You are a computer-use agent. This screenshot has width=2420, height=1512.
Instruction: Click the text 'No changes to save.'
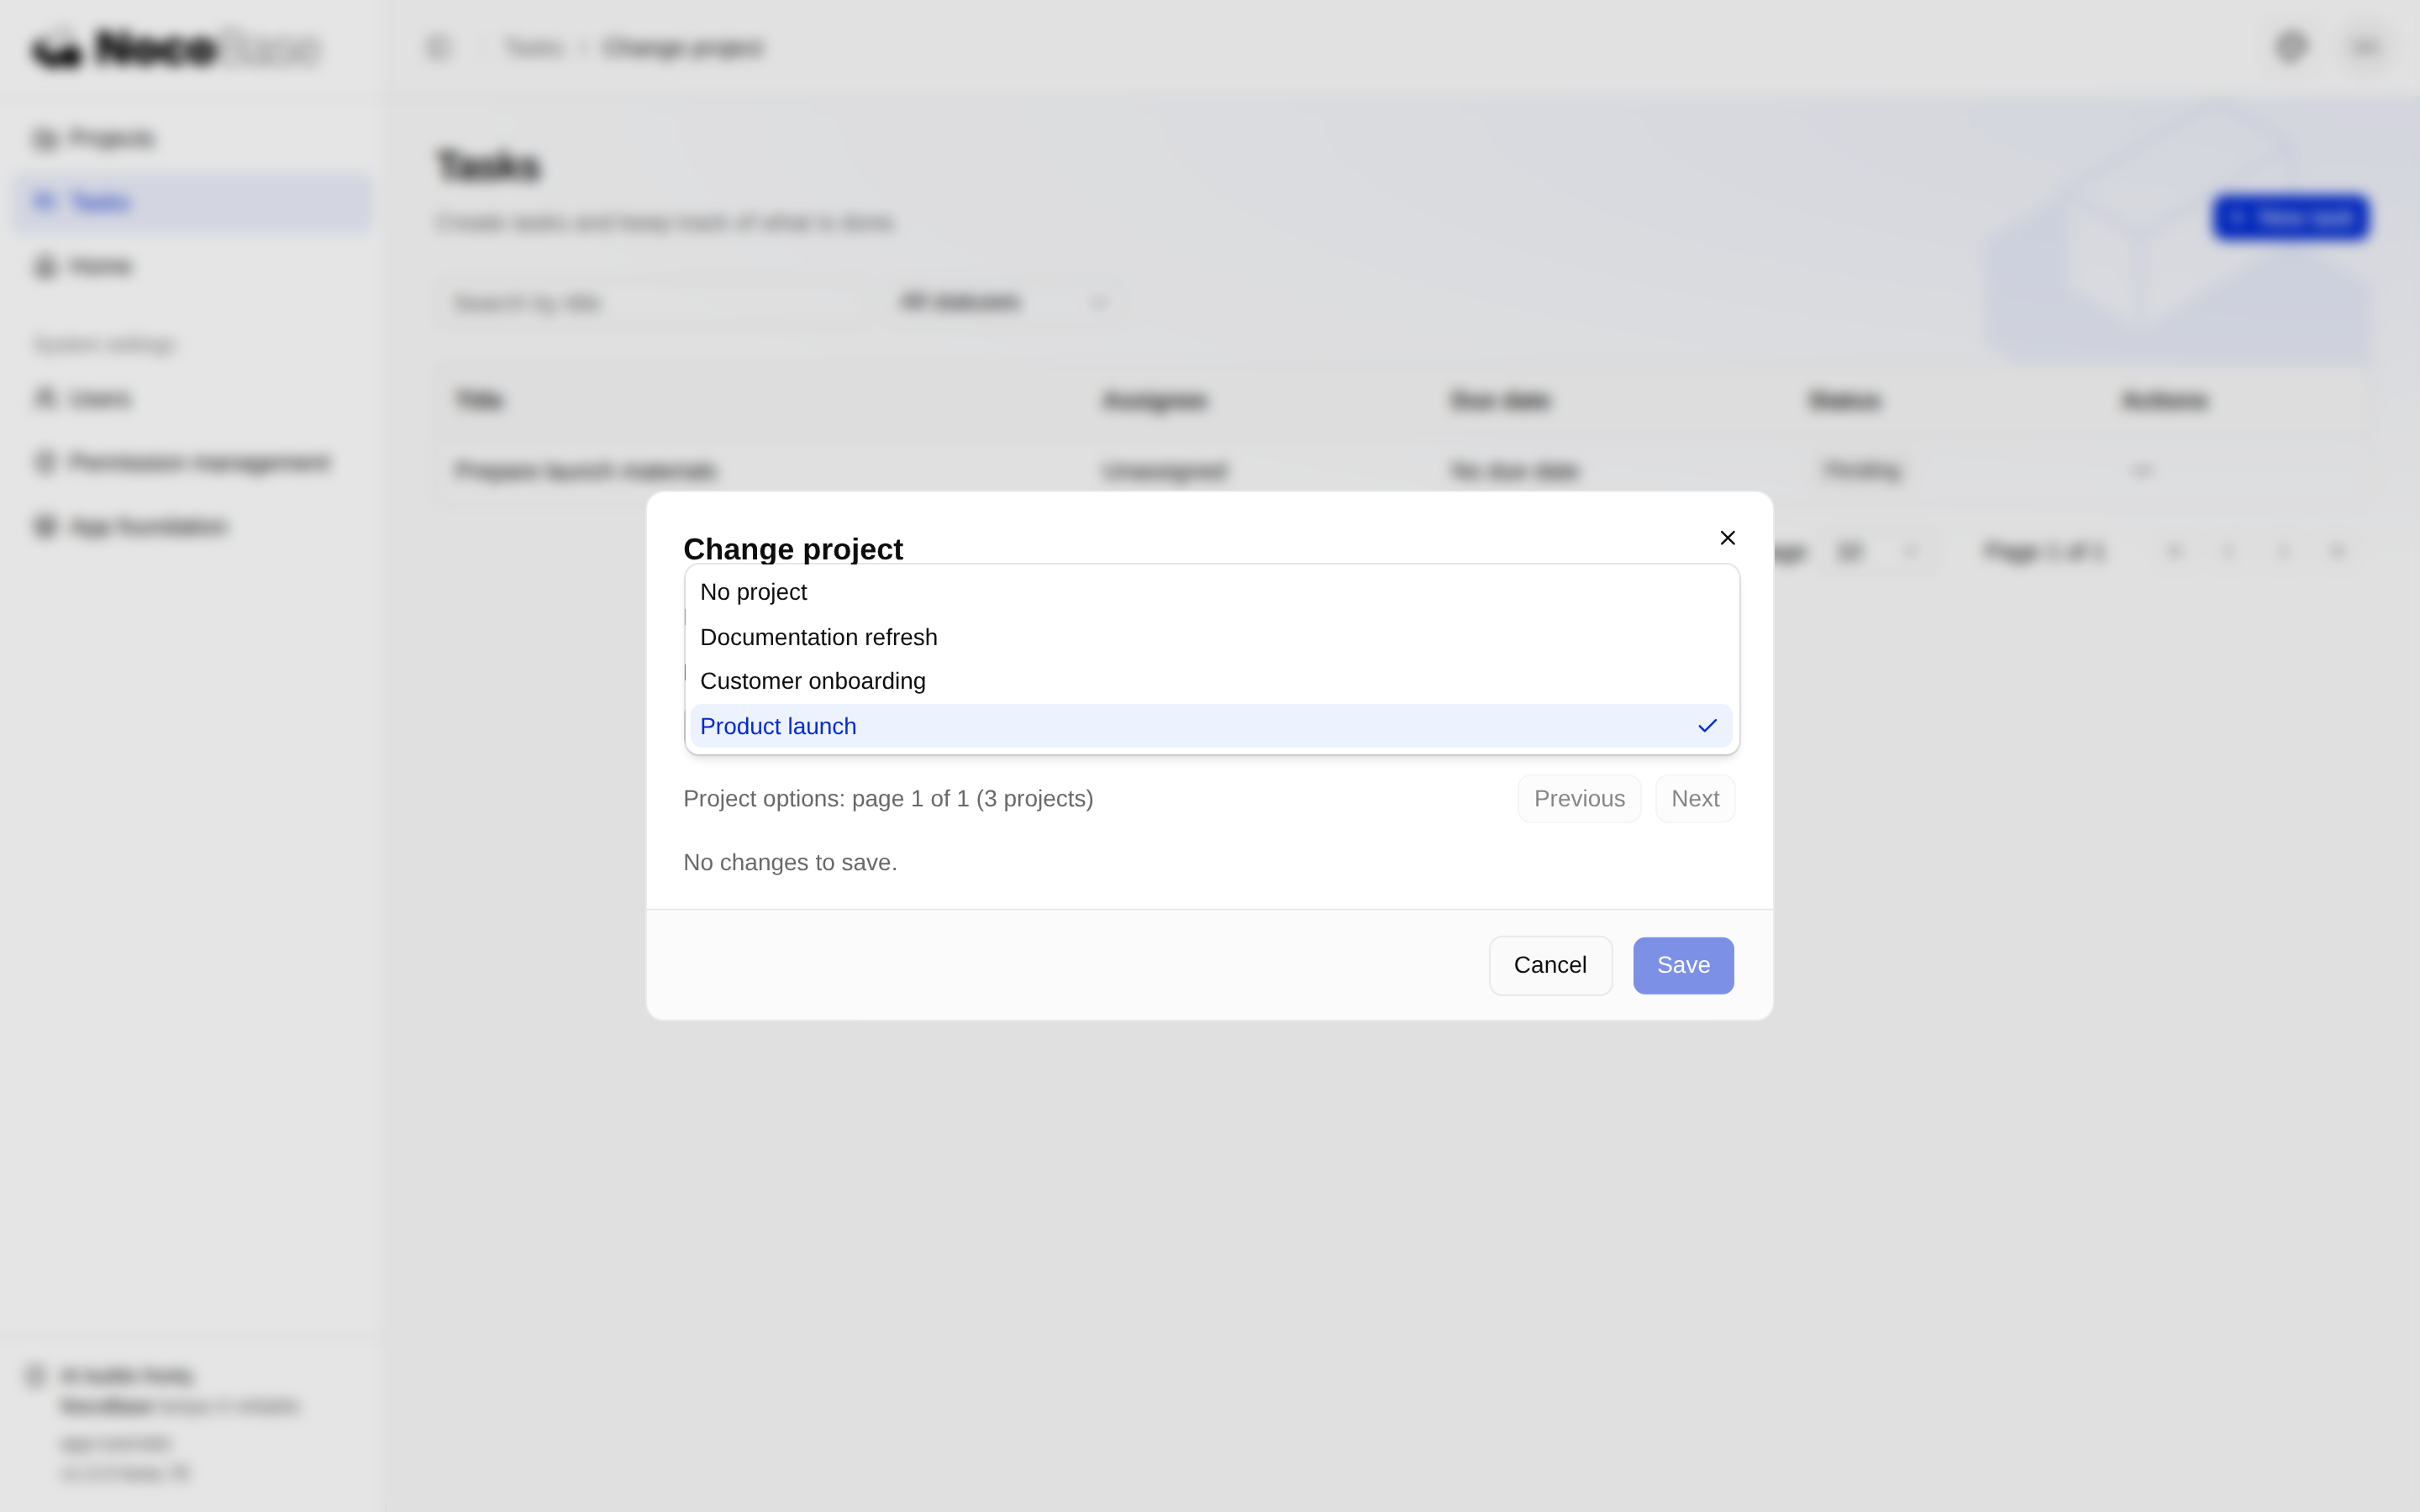[x=790, y=862]
